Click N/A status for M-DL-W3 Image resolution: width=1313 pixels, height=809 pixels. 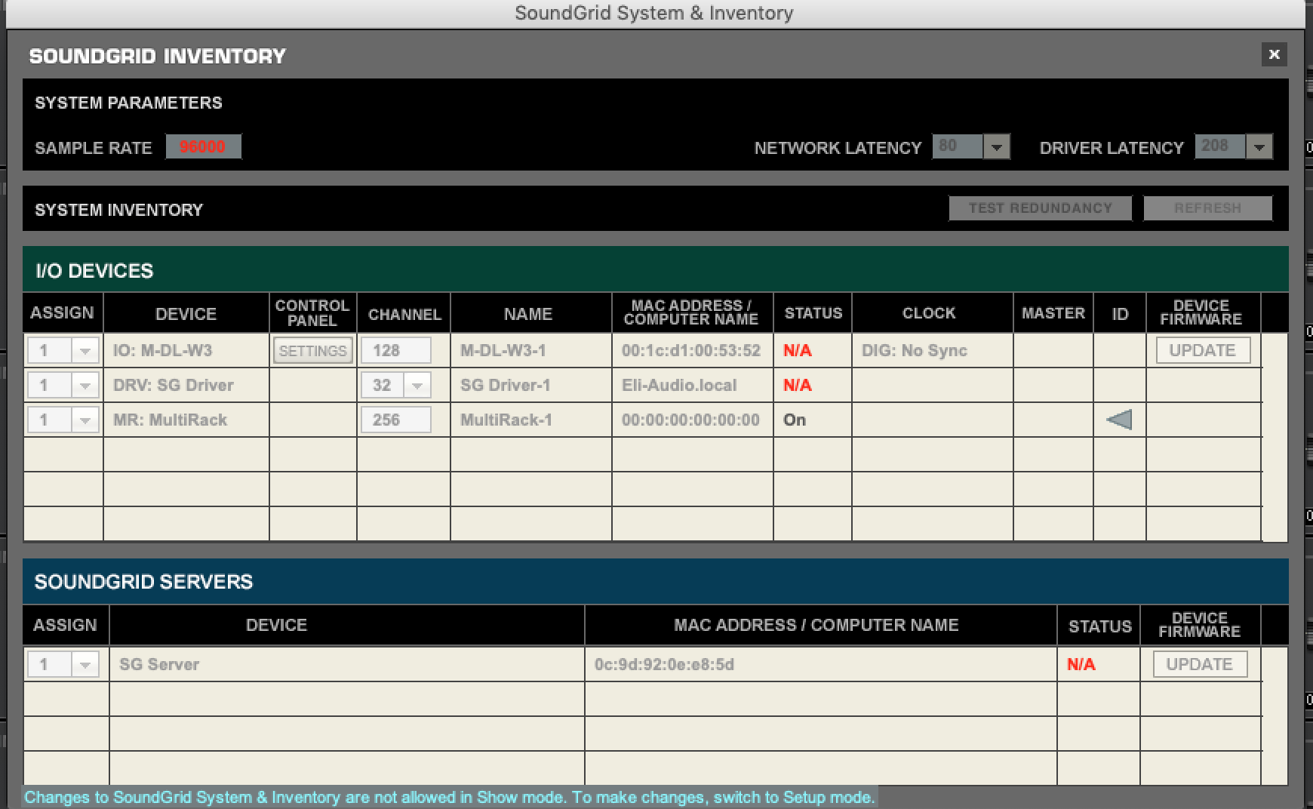click(x=798, y=350)
